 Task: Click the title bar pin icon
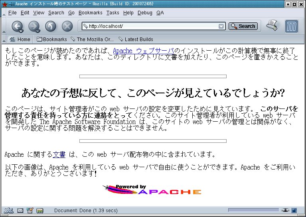(12, 4)
